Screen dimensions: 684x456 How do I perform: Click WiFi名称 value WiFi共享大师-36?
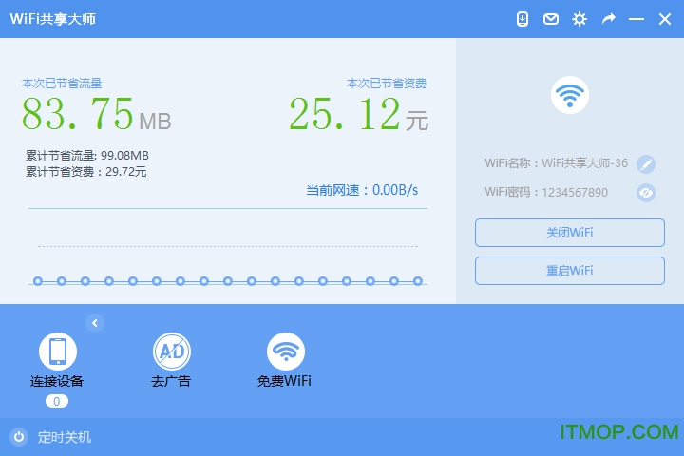[x=584, y=163]
